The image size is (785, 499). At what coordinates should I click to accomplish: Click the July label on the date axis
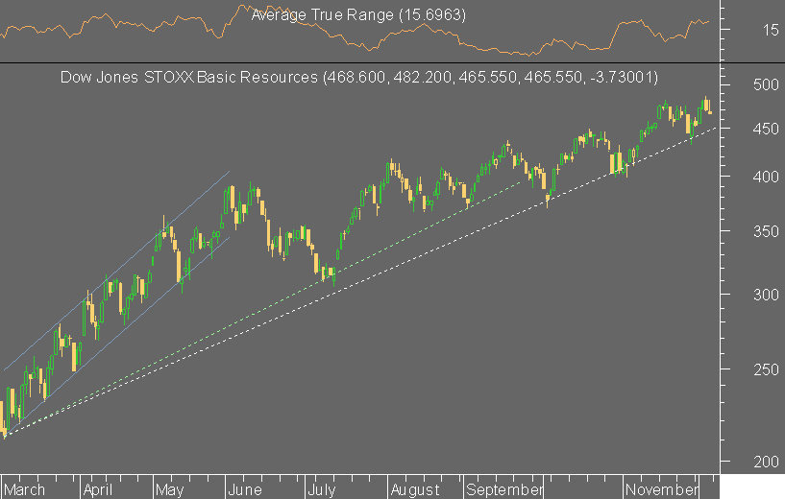click(x=322, y=489)
